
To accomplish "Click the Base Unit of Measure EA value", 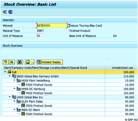I will (115, 36).
